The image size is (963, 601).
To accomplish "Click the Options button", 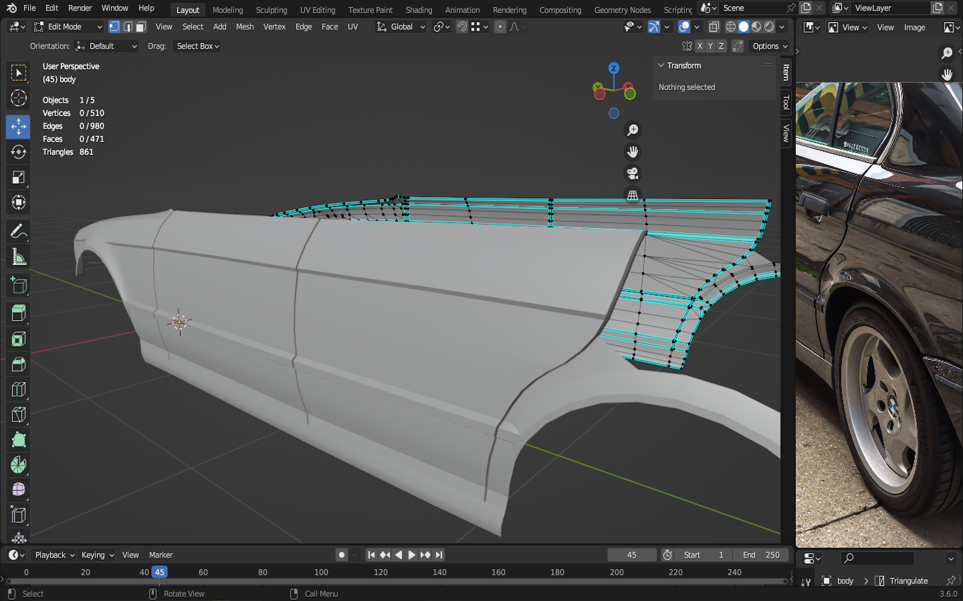I will [x=770, y=46].
